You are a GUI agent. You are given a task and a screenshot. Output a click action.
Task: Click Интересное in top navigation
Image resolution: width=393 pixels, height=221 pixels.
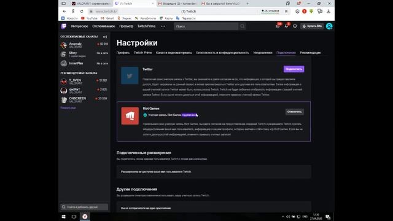(x=79, y=26)
